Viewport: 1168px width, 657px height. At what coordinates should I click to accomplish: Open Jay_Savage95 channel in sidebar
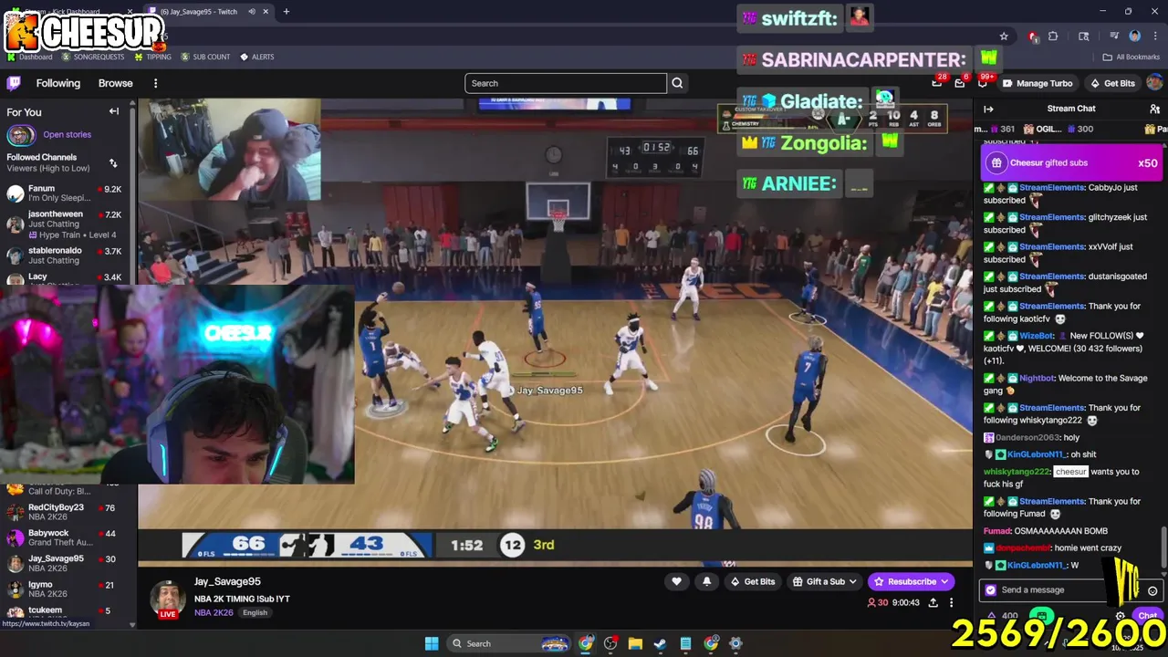[66, 563]
